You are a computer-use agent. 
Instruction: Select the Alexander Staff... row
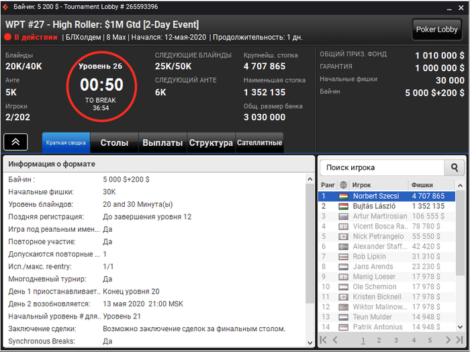[387, 247]
